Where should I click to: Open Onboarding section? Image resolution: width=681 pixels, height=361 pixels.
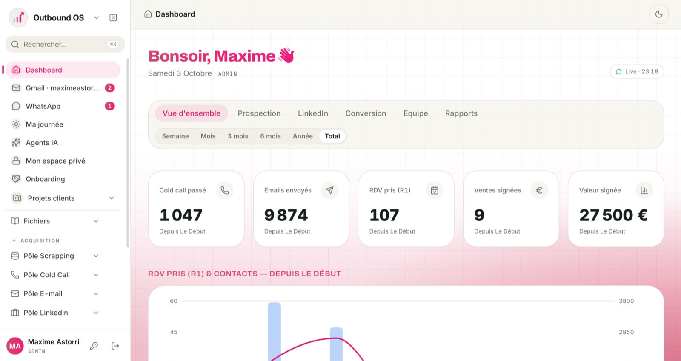coord(63,179)
